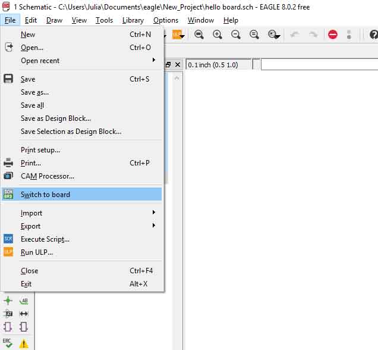
Task: Click the Redraw magnifier icon
Action: click(254, 35)
